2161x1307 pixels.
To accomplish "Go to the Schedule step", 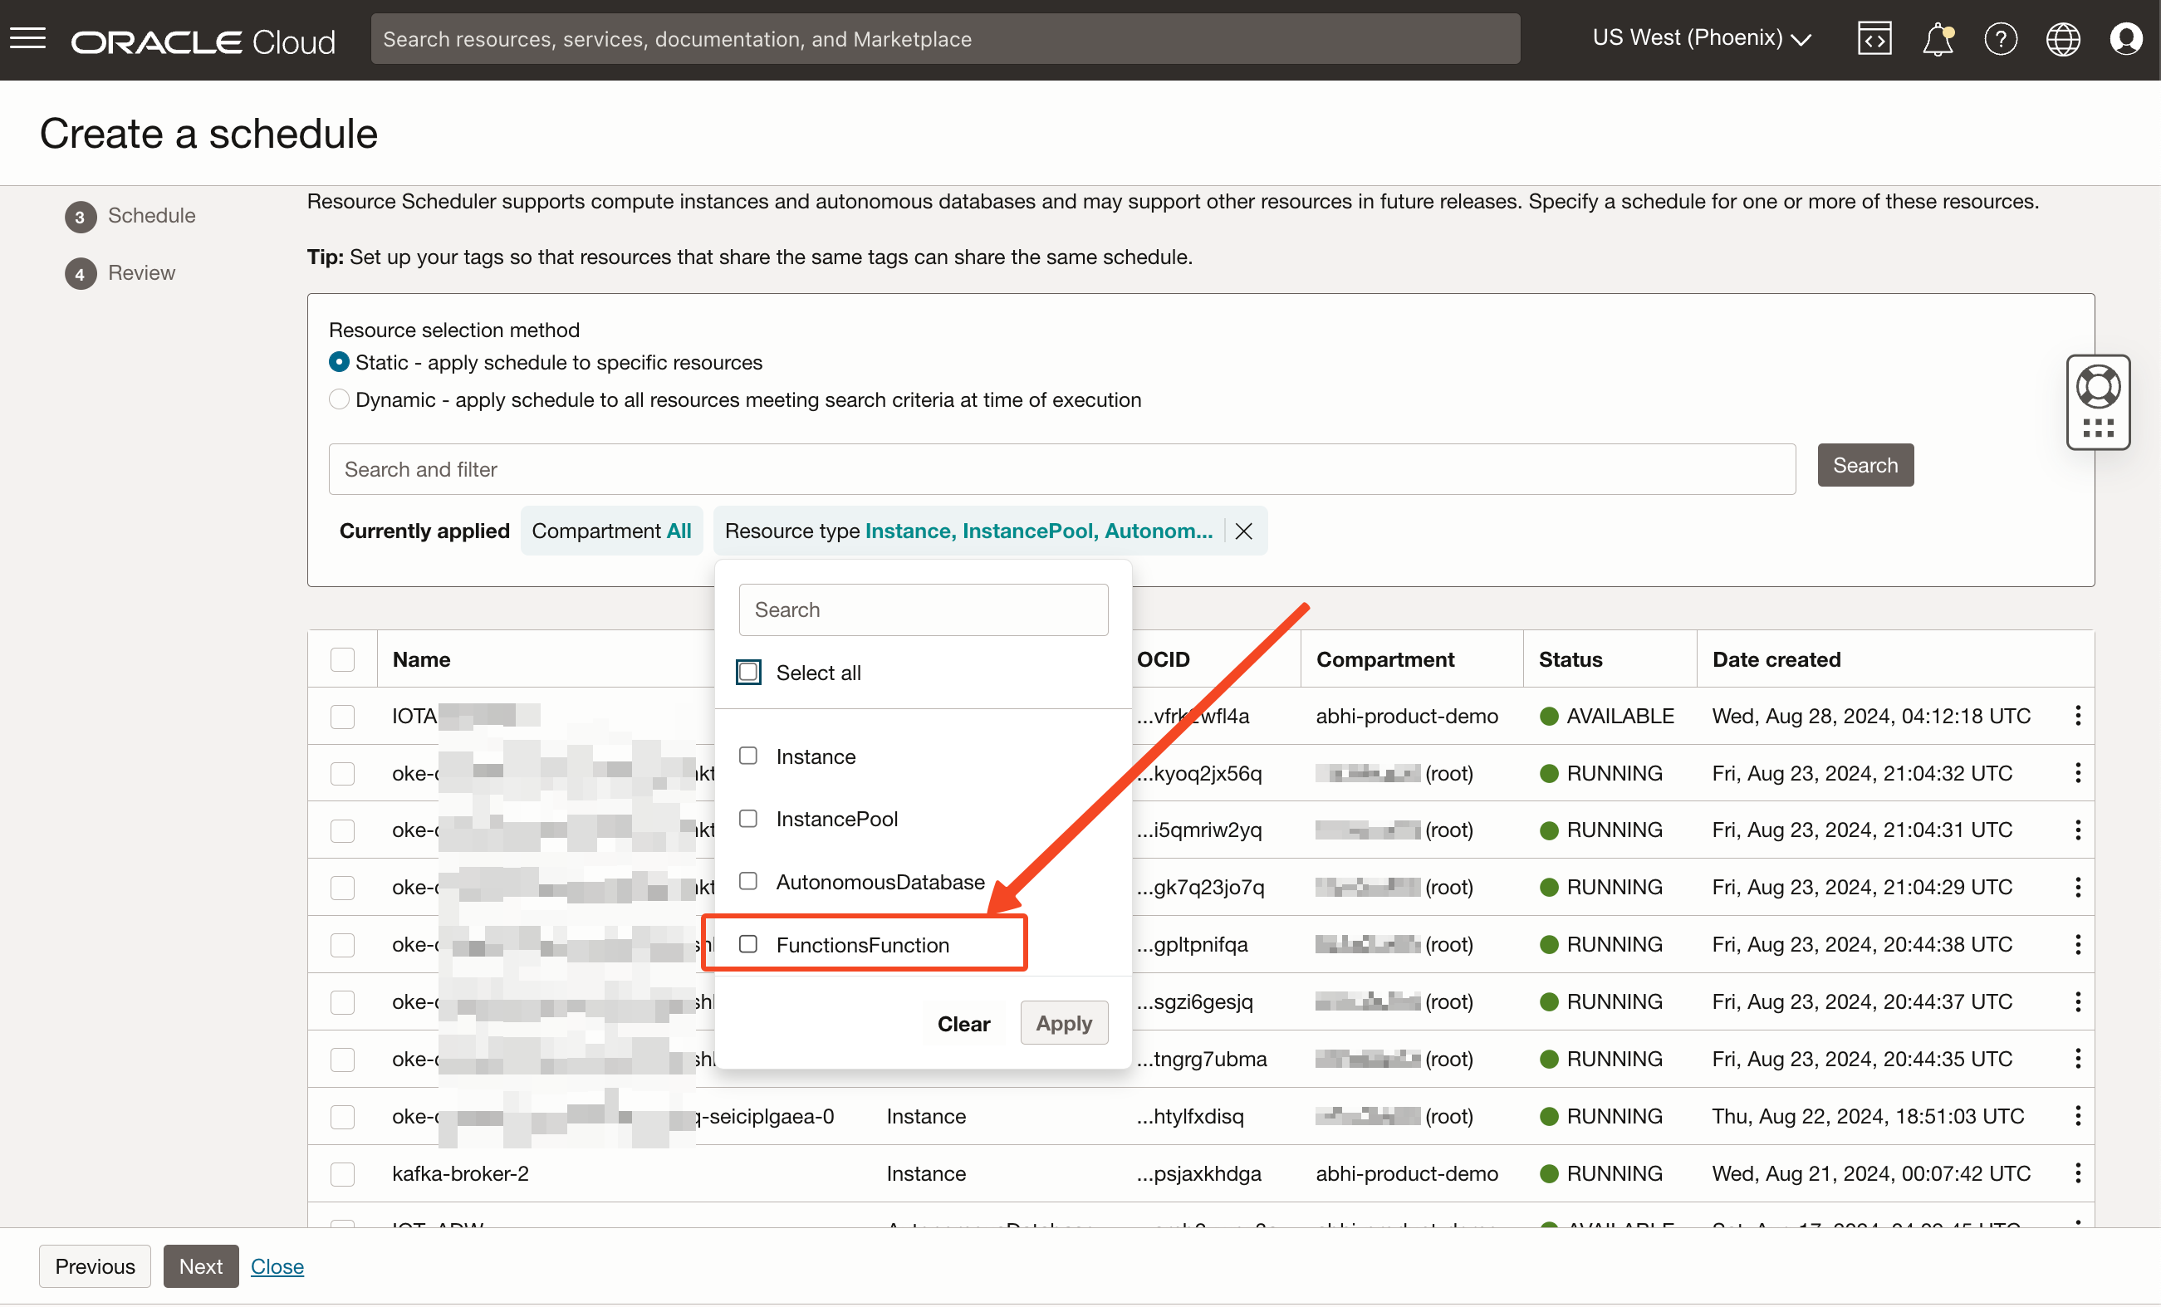I will (151, 216).
